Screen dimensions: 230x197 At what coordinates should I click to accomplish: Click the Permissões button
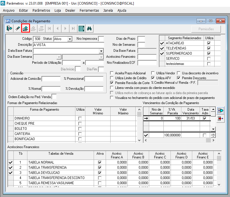click(206, 29)
